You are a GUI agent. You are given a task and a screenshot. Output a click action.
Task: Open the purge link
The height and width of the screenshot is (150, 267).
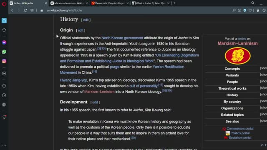point(115,67)
